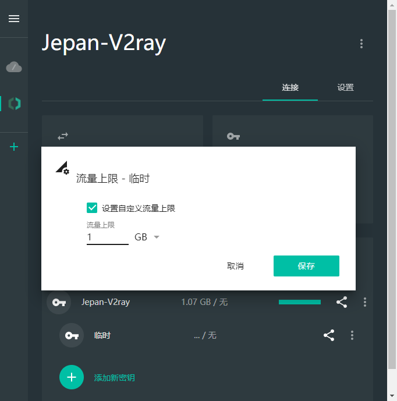
Task: Click the scrollbar down arrow
Action: [x=392, y=396]
